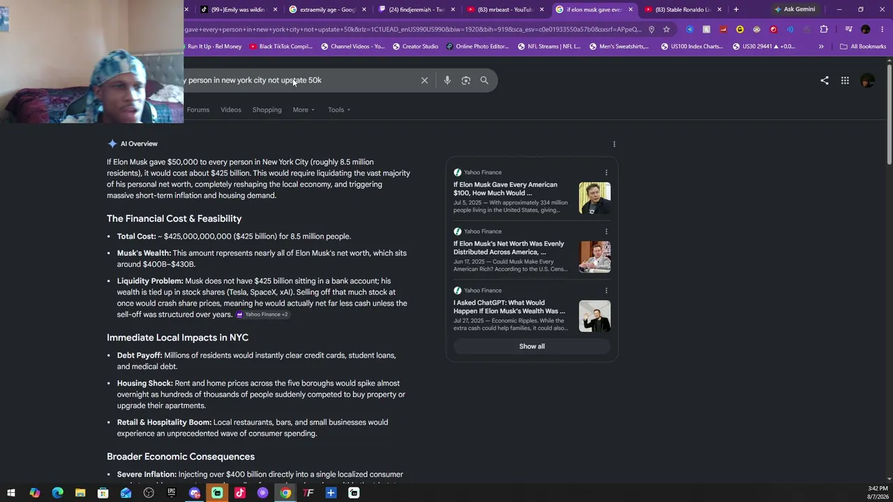Expand the More search filters dropdown
Image resolution: width=893 pixels, height=502 pixels.
(303, 109)
